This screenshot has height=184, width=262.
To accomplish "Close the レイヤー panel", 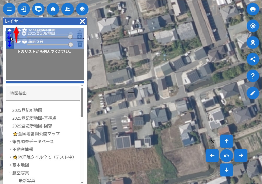I will click(x=82, y=21).
